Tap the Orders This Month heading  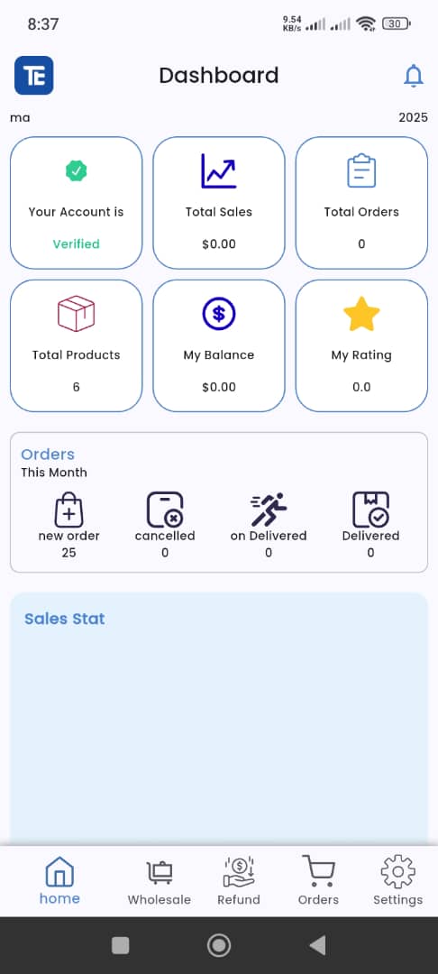pyautogui.click(x=54, y=463)
